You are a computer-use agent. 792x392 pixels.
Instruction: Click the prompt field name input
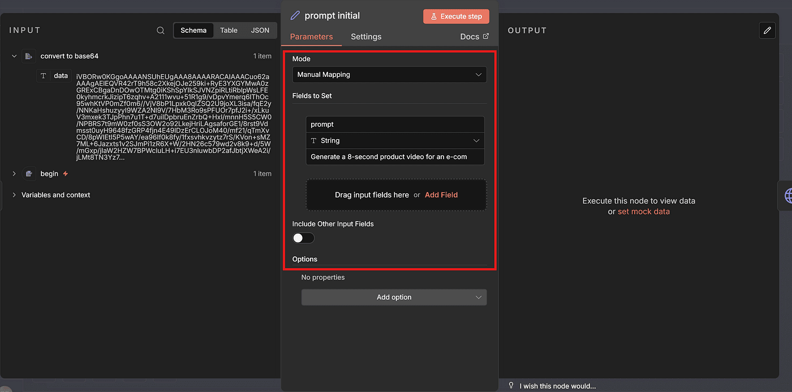coord(395,124)
